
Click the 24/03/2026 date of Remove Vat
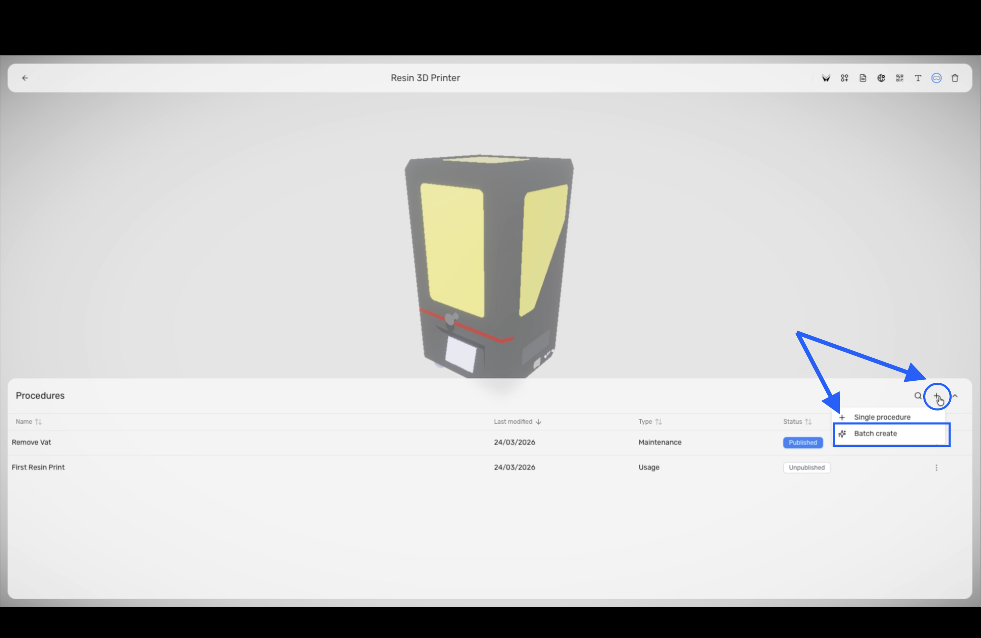515,442
